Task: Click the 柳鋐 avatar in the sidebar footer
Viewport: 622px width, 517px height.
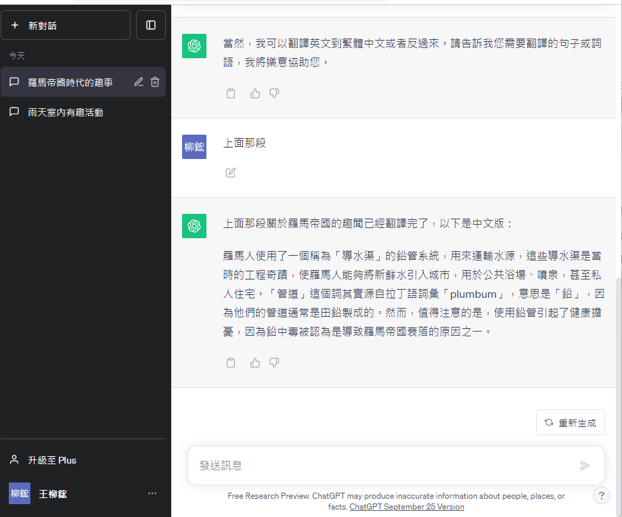Action: [x=20, y=493]
